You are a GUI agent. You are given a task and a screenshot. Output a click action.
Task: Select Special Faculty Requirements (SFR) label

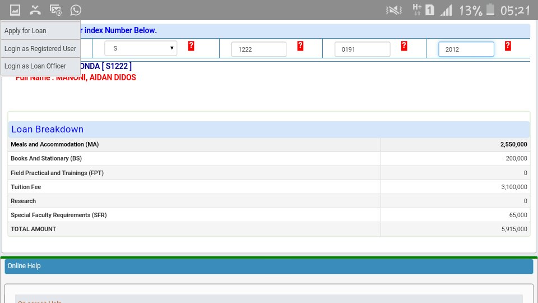click(x=59, y=215)
